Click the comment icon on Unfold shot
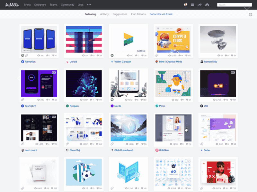 tap(92, 55)
